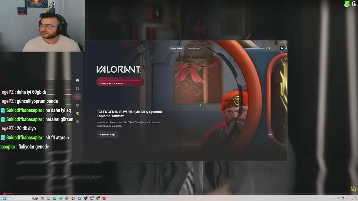
Task: Open the all-games grid icon in sidebar
Action: (77, 88)
